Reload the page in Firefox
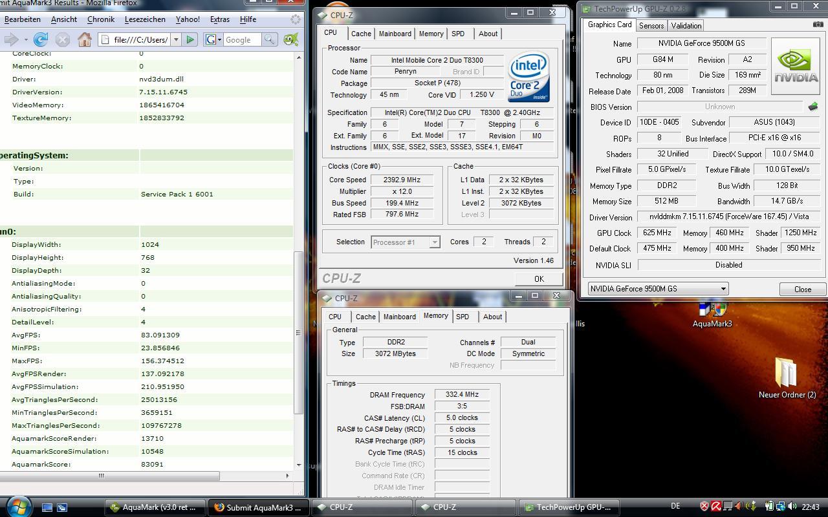This screenshot has height=517, width=828. tap(41, 40)
